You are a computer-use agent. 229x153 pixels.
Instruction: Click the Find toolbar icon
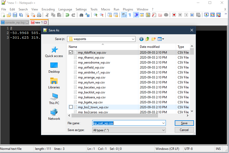81,15
